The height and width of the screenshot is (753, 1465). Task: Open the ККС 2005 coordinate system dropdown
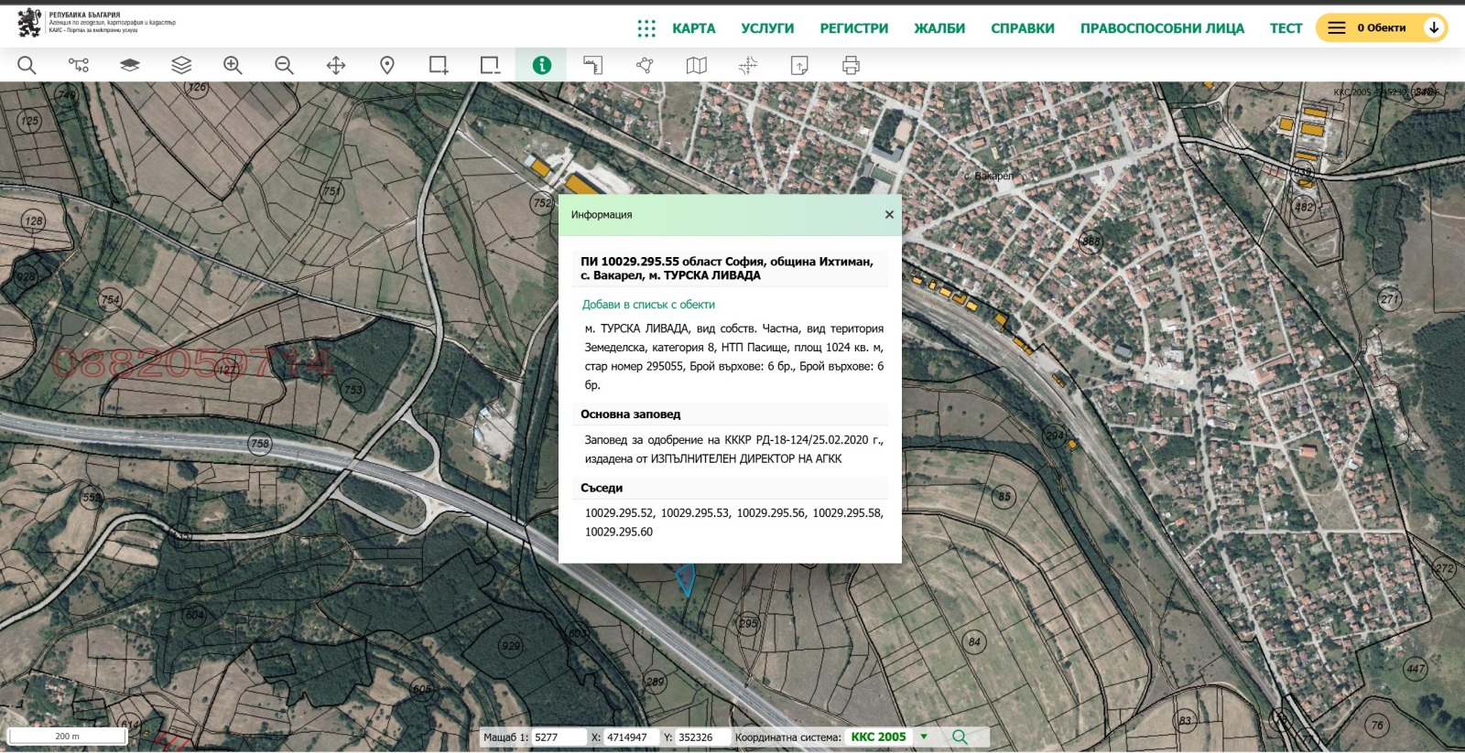(x=888, y=737)
